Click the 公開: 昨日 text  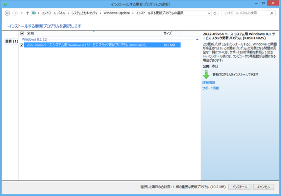point(210,66)
